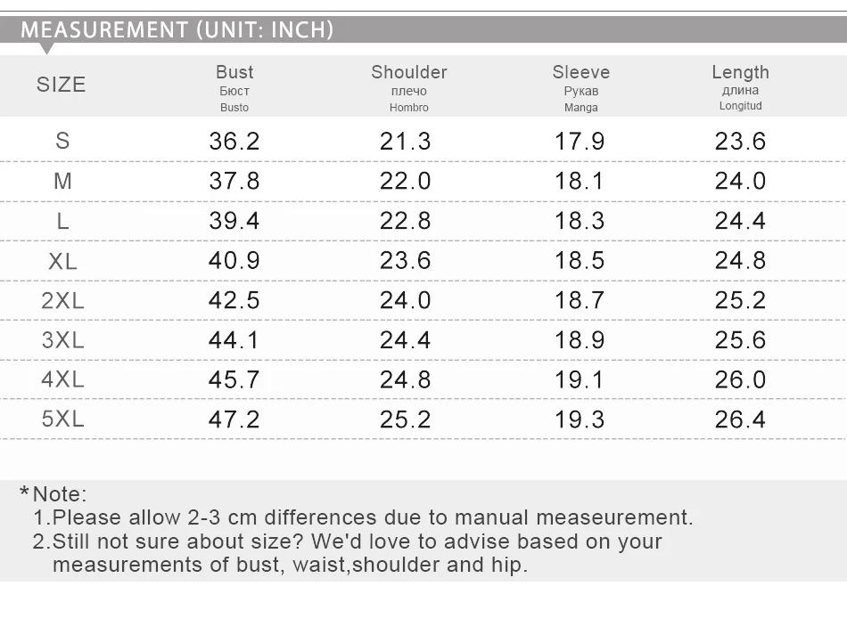Click the bust value 44.1 for 3XL
Image resolution: width=847 pixels, height=635 pixels.
tap(234, 340)
